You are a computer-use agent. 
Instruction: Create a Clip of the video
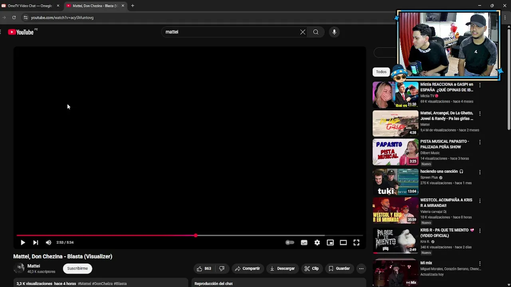[311, 269]
